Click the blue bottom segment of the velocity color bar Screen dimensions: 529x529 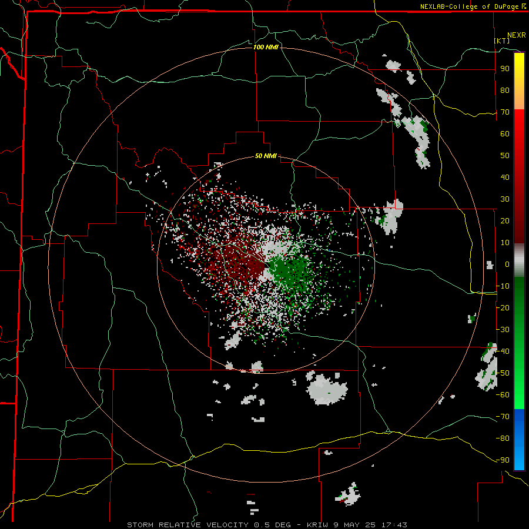[x=519, y=439]
